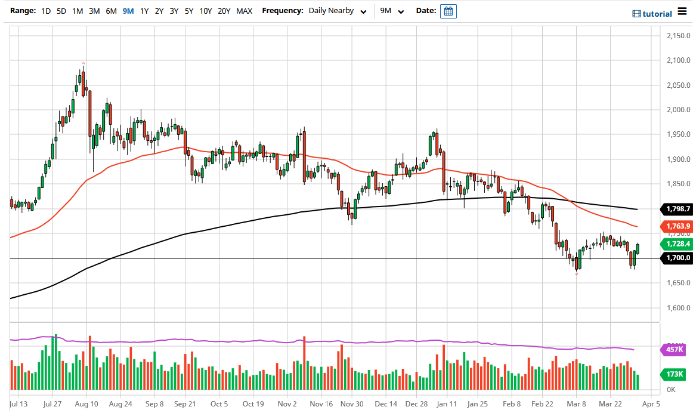Select the 3M range
Screen dimensions: 693x413
point(94,11)
